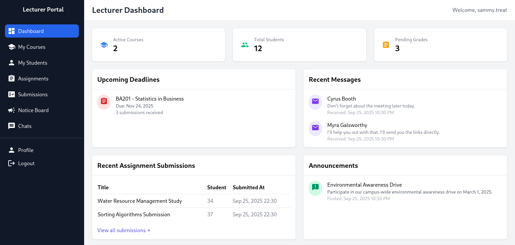Select the Water Resource Management Study row
Screen dimensions: 515x245
[140, 201]
